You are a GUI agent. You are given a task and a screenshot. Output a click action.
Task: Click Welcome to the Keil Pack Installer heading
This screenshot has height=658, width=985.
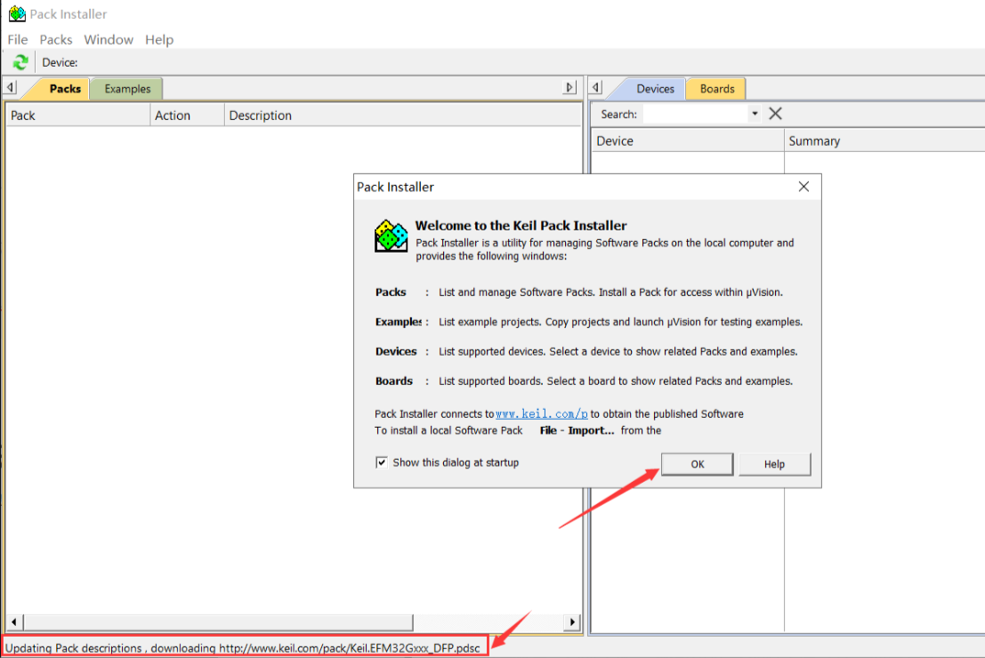521,225
